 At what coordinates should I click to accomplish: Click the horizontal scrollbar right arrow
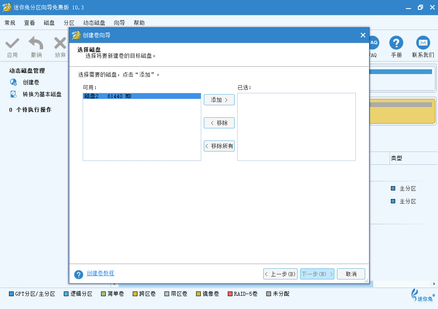click(x=434, y=284)
